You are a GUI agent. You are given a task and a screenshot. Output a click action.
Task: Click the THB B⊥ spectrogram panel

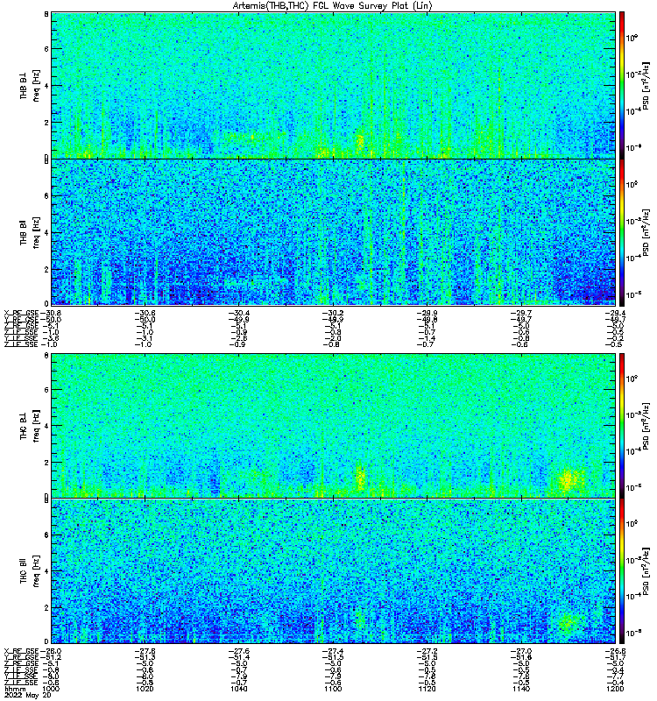pyautogui.click(x=334, y=85)
